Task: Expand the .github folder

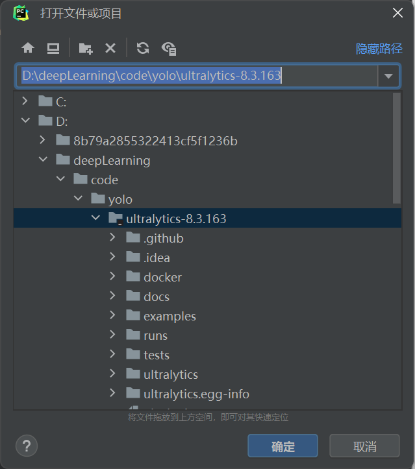Action: point(112,237)
